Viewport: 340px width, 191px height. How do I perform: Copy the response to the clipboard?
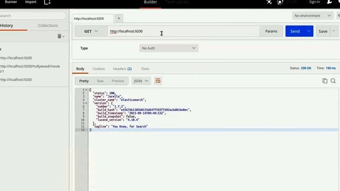(325, 81)
